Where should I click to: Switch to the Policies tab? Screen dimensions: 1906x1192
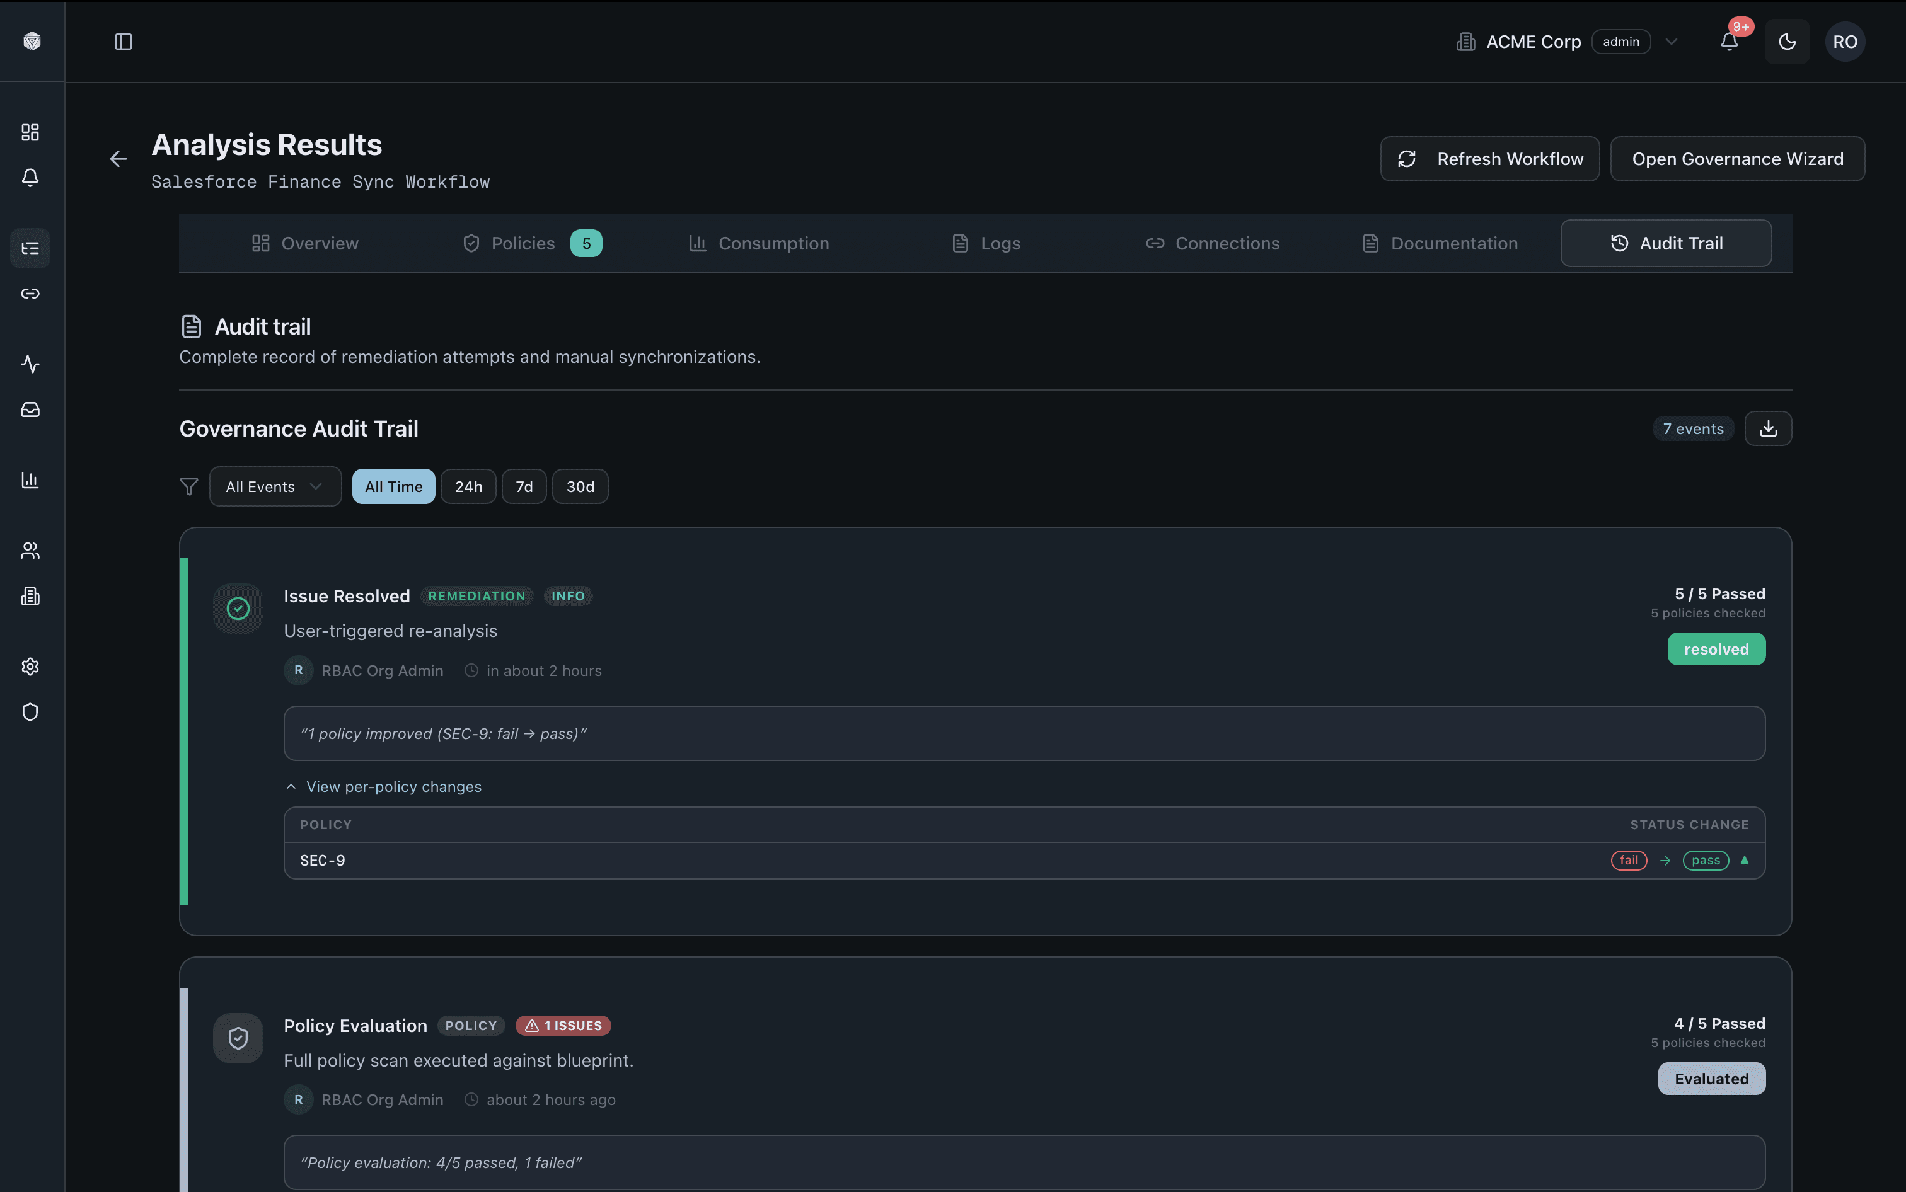coord(523,243)
